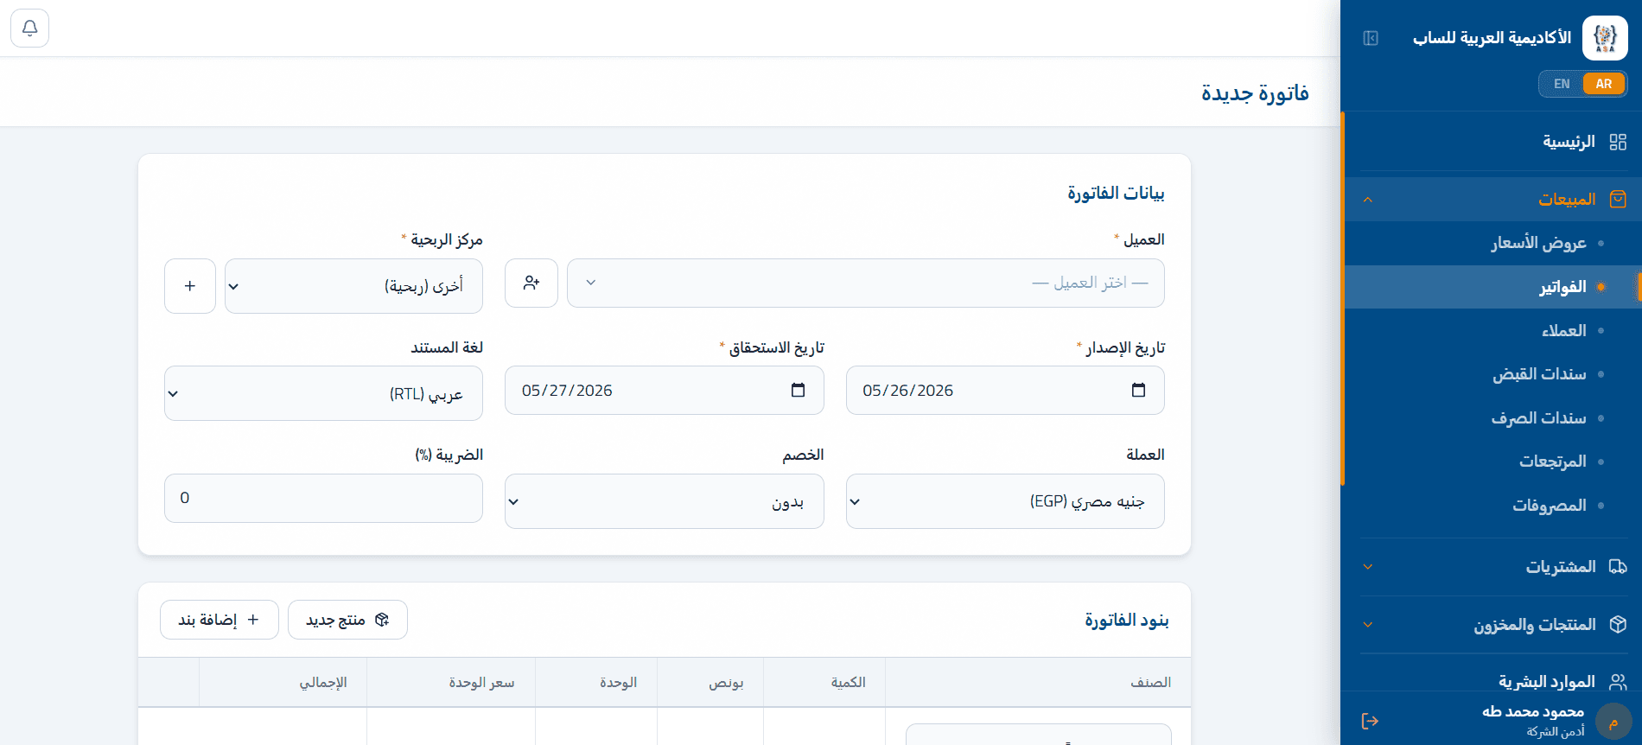Image resolution: width=1642 pixels, height=745 pixels.
Task: Expand the المشتريات menu chevron
Action: pos(1367,567)
